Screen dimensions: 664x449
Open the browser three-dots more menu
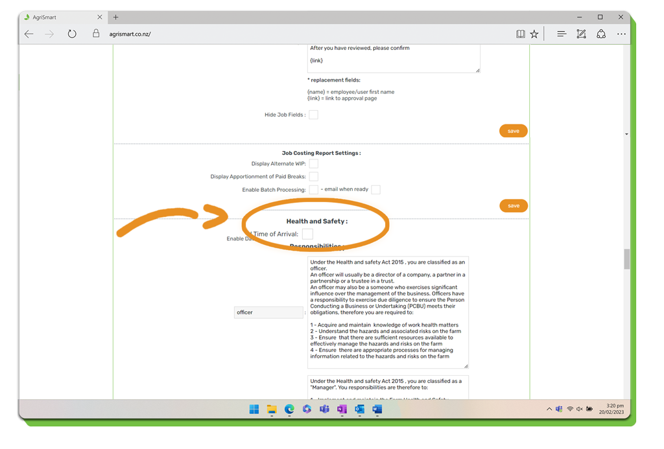(x=621, y=34)
